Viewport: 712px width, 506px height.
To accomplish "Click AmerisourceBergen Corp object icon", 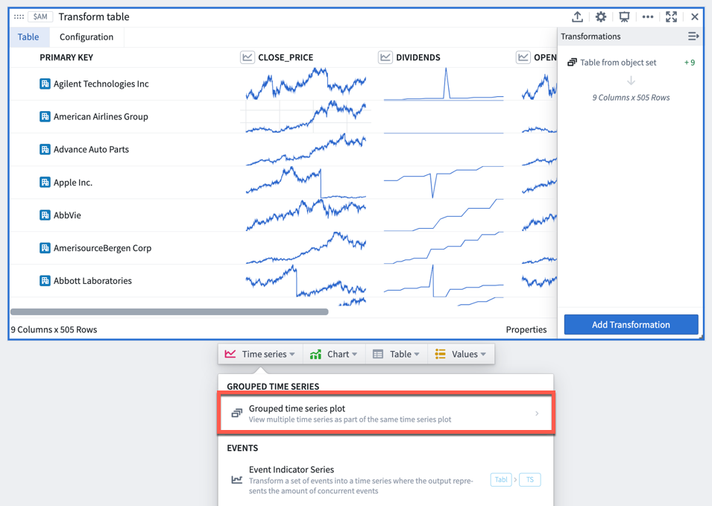I will pyautogui.click(x=45, y=247).
